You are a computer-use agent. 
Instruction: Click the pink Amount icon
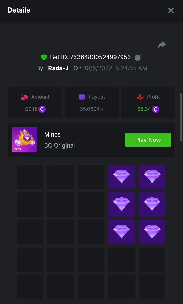[x=24, y=97]
